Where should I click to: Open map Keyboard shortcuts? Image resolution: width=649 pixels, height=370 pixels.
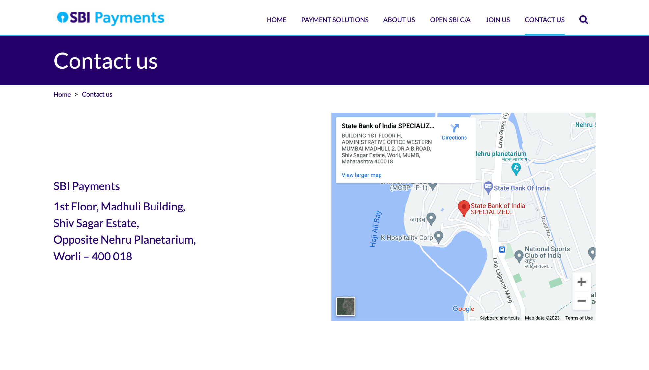click(x=499, y=318)
